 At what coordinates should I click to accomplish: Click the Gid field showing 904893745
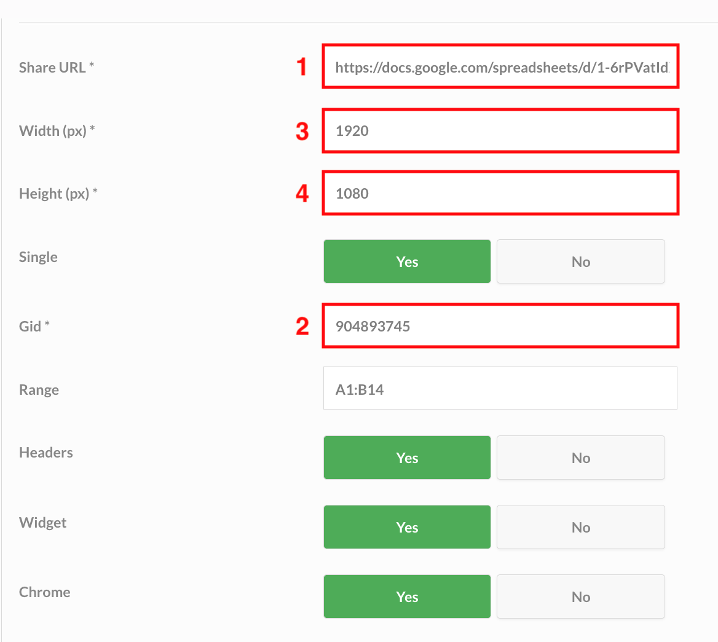(x=499, y=326)
